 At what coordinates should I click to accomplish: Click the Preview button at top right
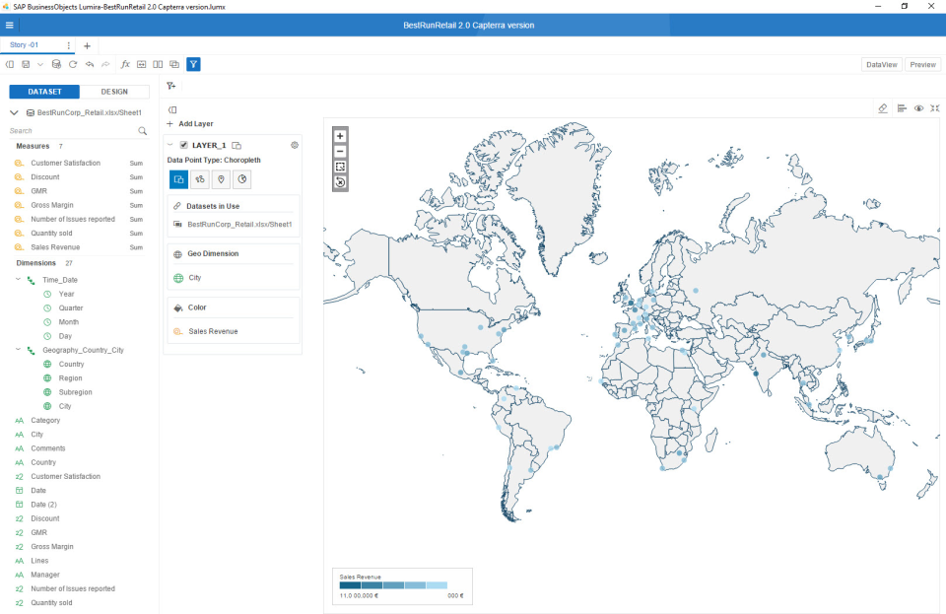(x=922, y=64)
